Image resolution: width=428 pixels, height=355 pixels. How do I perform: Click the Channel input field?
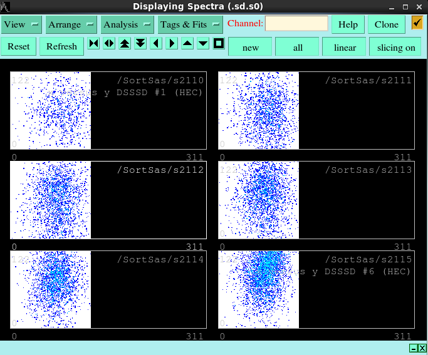click(296, 23)
